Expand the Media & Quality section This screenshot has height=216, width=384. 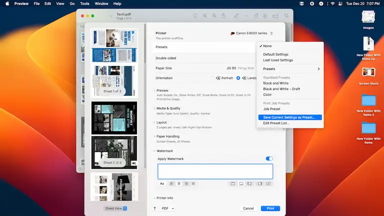154,108
